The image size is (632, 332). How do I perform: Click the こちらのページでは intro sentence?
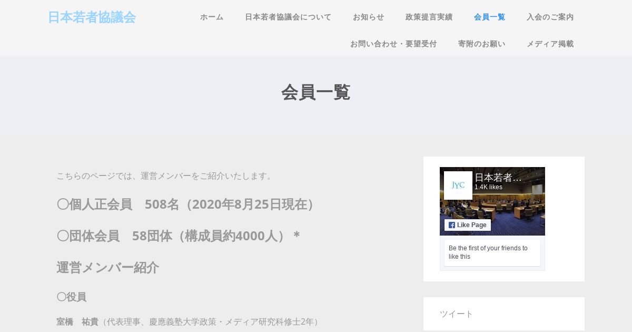tap(165, 176)
